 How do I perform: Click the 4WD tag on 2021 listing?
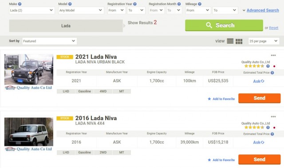click(103, 91)
